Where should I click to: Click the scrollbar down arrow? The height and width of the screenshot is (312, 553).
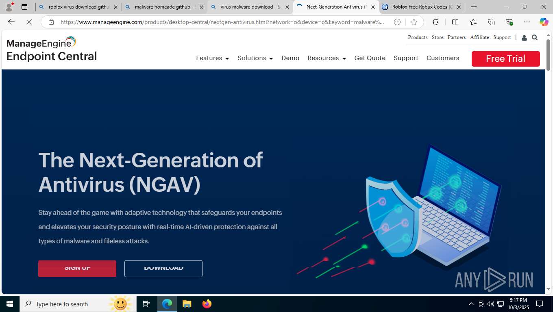tap(548, 289)
